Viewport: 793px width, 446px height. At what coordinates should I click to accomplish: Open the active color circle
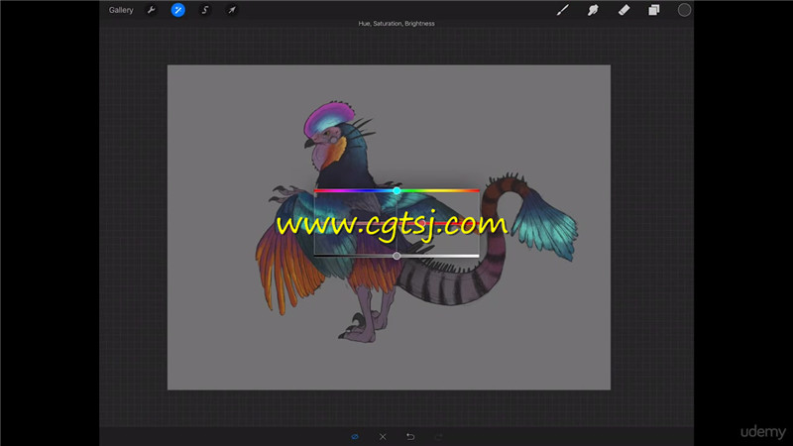(x=684, y=10)
